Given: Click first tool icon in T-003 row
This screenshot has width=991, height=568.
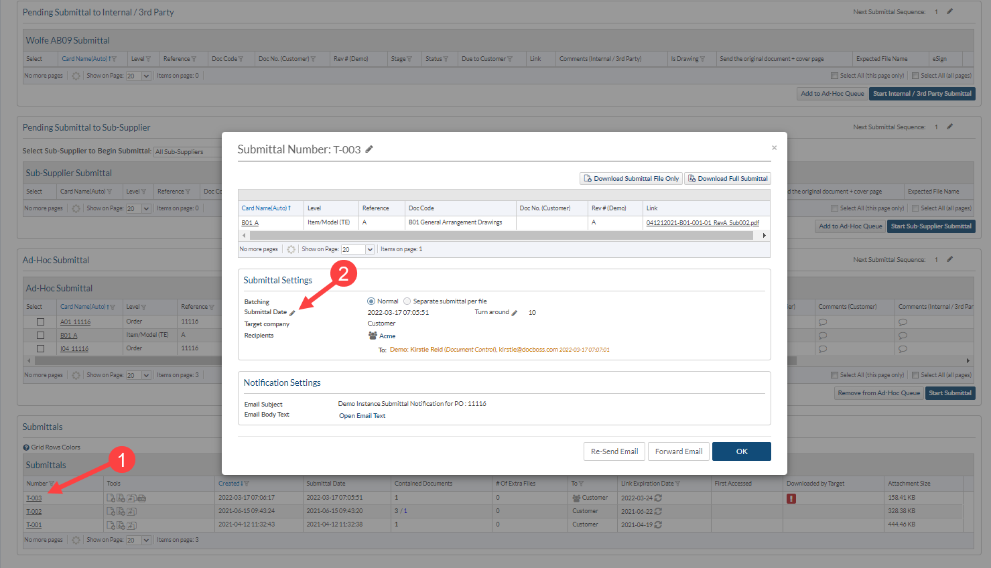Looking at the screenshot, I should point(111,498).
